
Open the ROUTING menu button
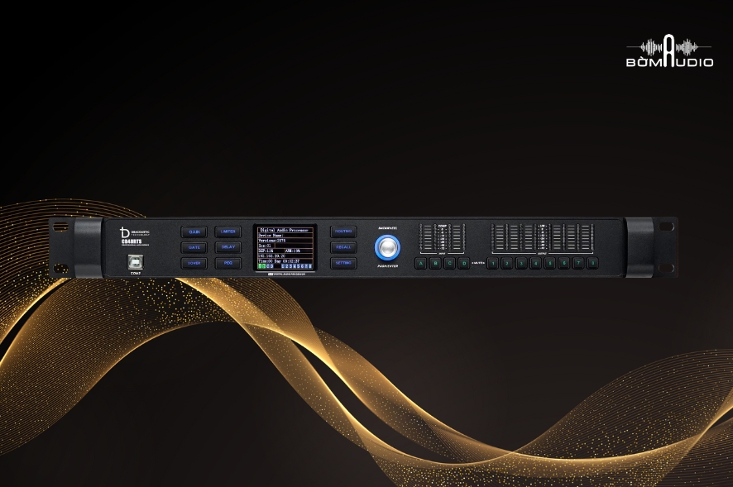pos(343,232)
